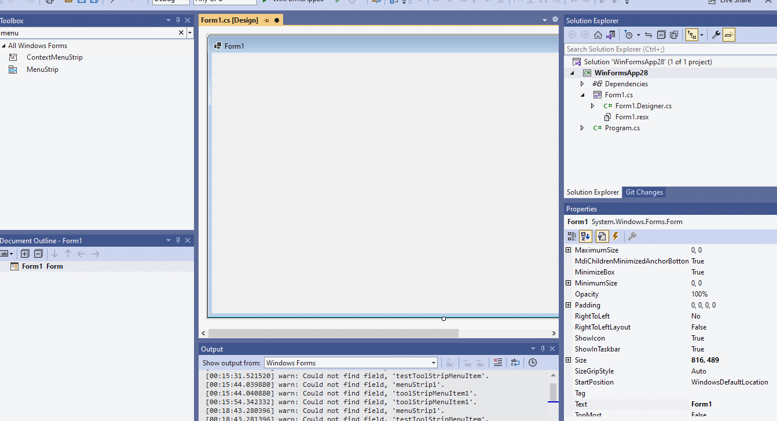This screenshot has height=421, width=777.
Task: Pin the Document Outline panel
Action: tap(178, 240)
